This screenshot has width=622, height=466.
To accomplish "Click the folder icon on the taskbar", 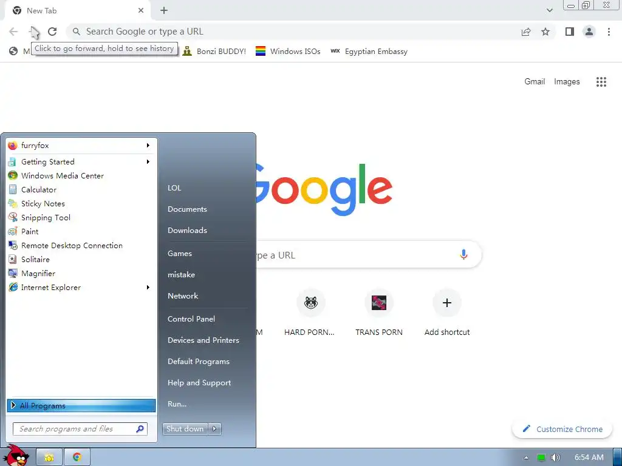I will [x=49, y=458].
